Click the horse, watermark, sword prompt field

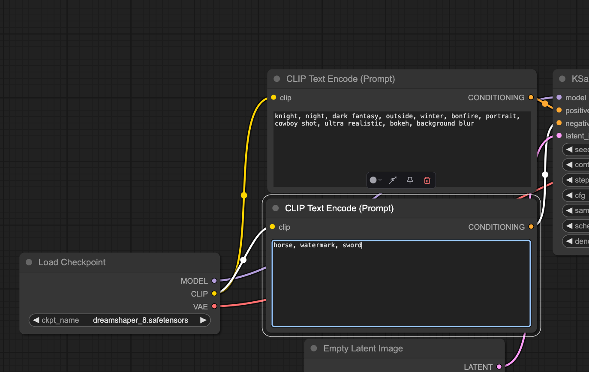point(401,283)
